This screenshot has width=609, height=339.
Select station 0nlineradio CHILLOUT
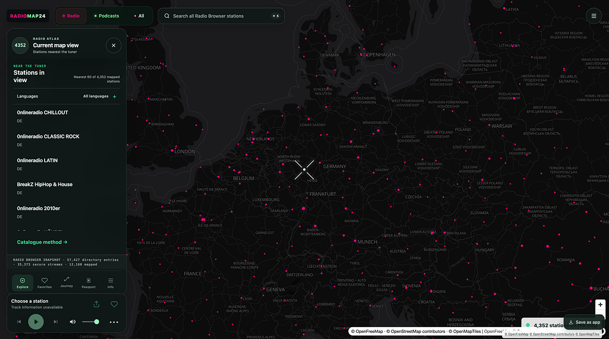[x=66, y=116]
